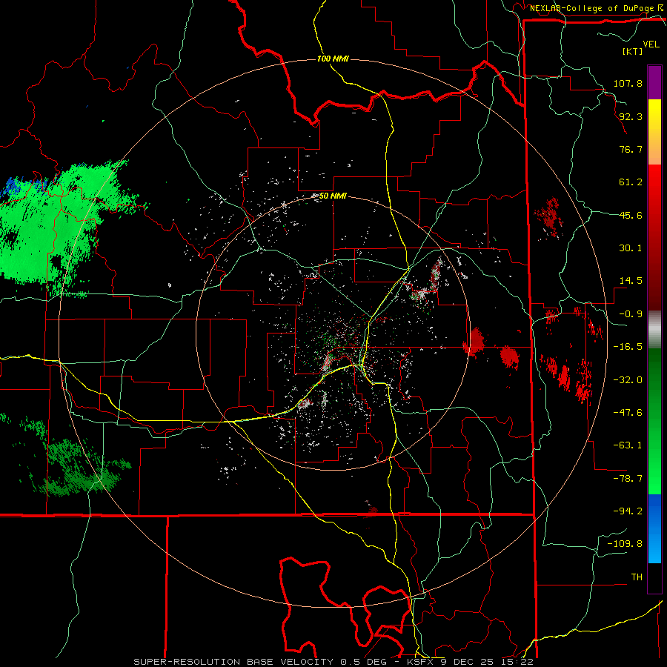Click the 45.6 velocity scale value
Viewport: 667px width, 667px height.
click(631, 215)
